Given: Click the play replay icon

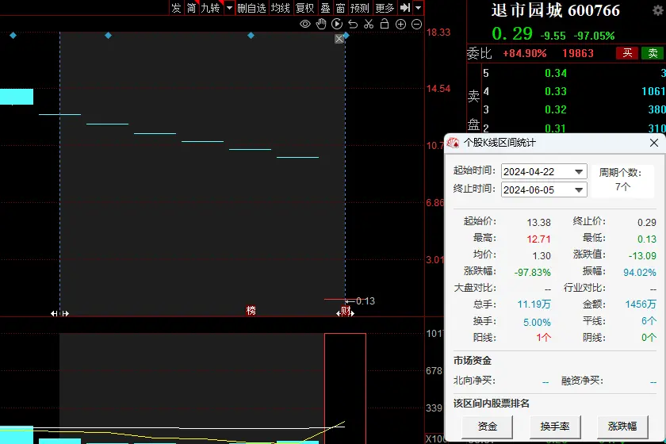Looking at the screenshot, I should click(337, 25).
